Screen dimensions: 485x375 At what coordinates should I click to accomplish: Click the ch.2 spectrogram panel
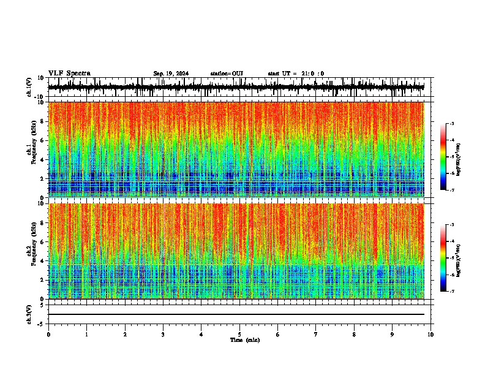(x=236, y=251)
